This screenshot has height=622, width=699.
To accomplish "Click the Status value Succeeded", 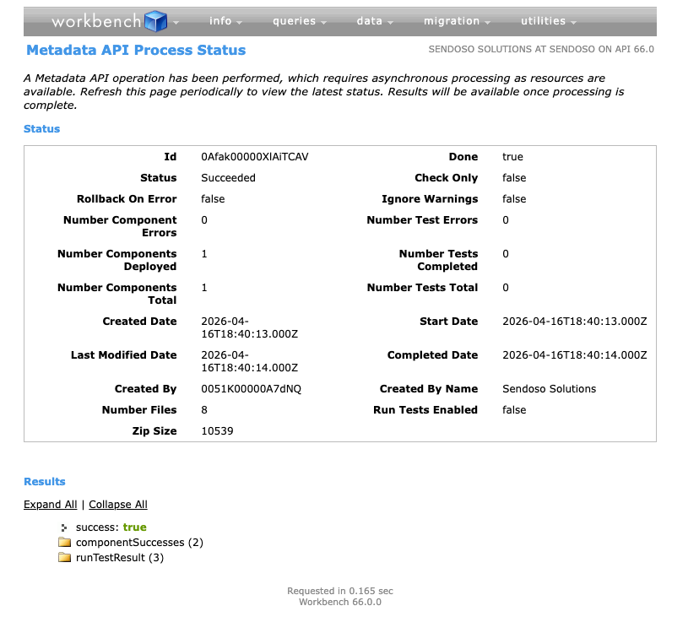I will [x=228, y=178].
